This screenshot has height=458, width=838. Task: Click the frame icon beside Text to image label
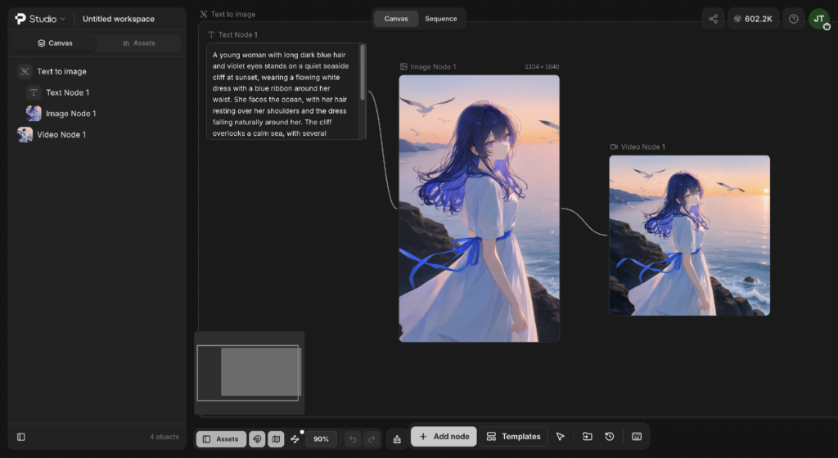pyautogui.click(x=204, y=15)
